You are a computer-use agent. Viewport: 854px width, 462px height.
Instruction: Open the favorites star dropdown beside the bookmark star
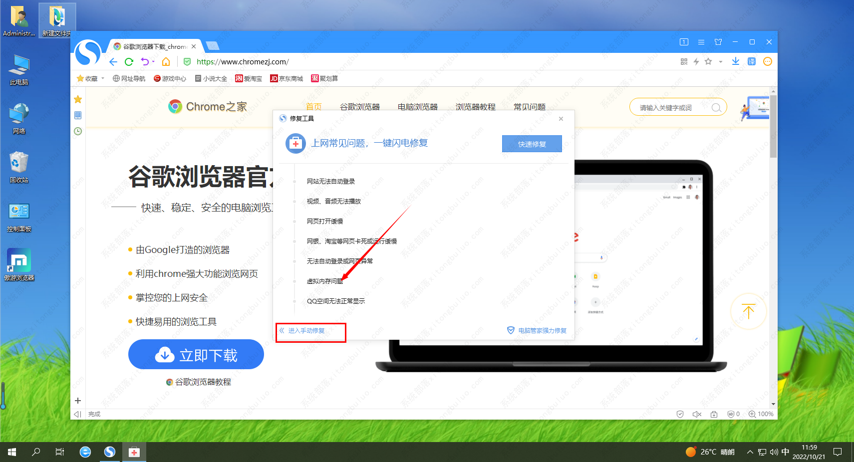coord(720,61)
